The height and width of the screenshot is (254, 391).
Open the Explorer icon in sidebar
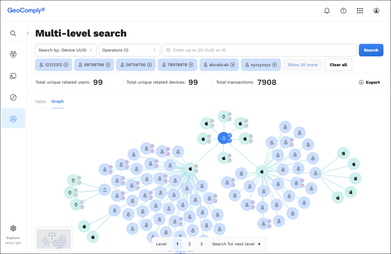(13, 229)
